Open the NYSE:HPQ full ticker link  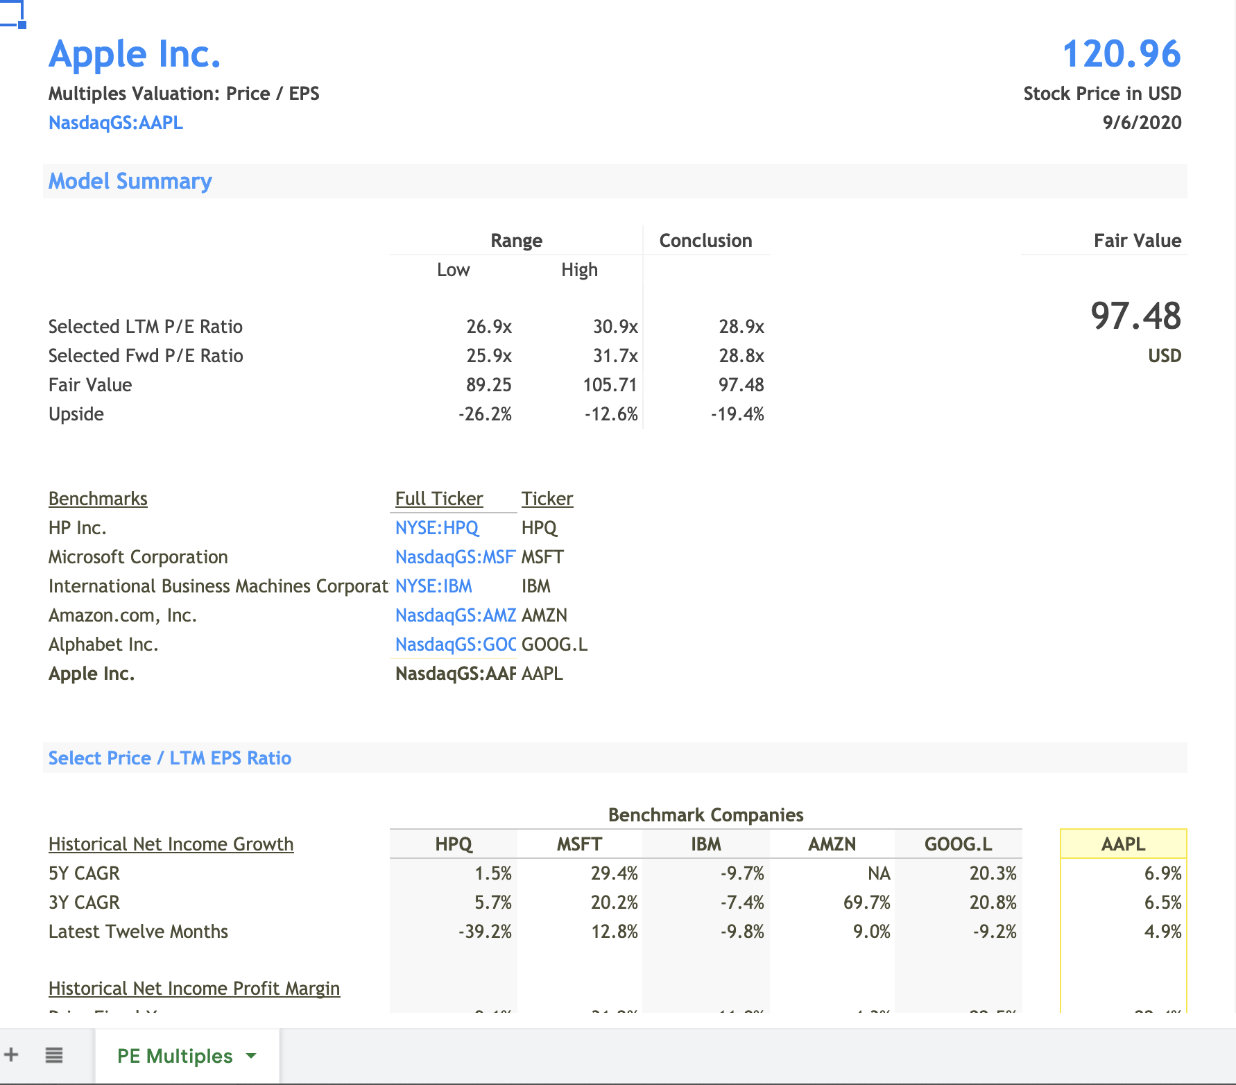(x=437, y=528)
